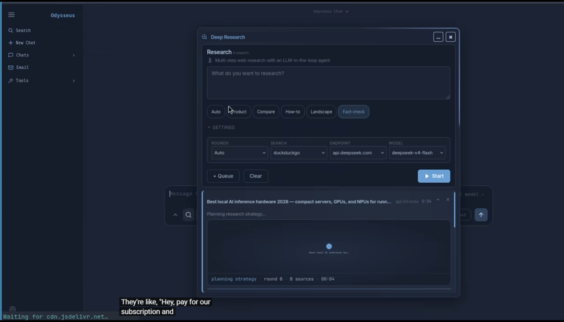This screenshot has width=564, height=322.
Task: Toggle the Fact-check research mode
Action: tap(354, 112)
